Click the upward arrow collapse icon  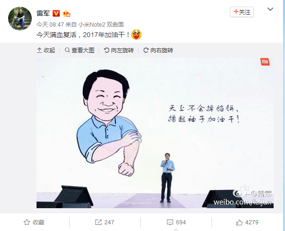pyautogui.click(x=39, y=50)
